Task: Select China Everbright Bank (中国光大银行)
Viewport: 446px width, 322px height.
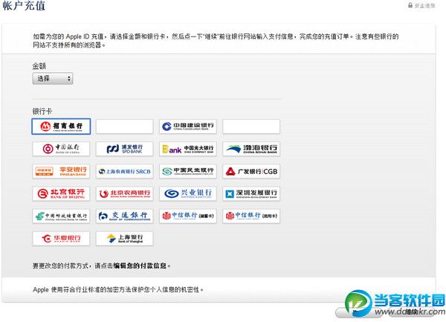Action: point(188,149)
